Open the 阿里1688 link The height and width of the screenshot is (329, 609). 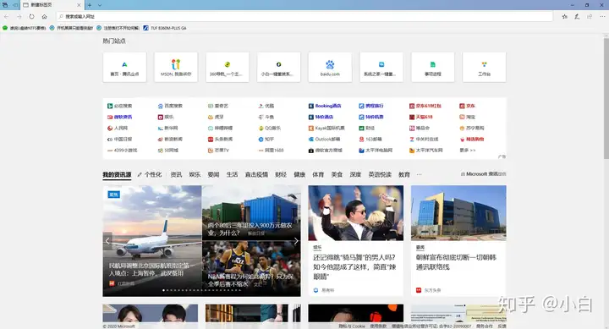point(271,150)
